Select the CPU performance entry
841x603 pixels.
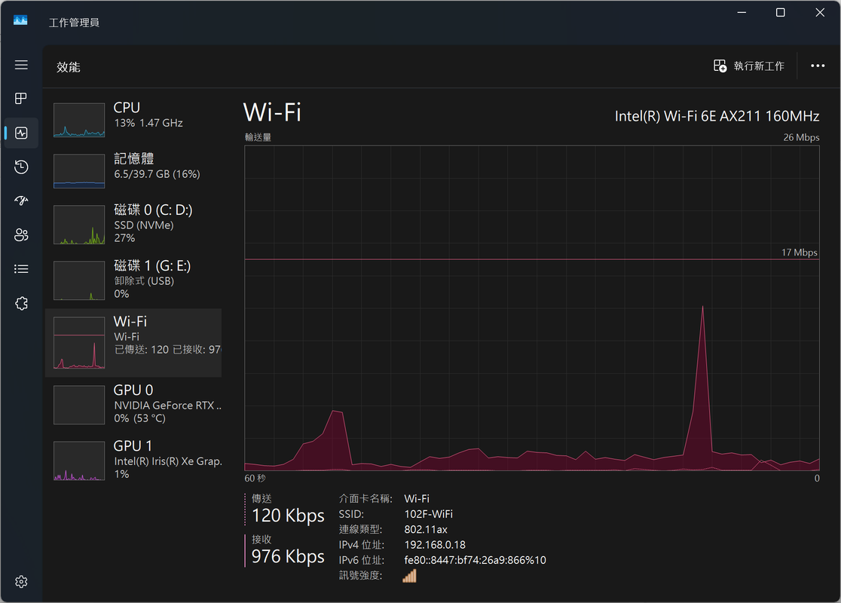coord(133,120)
